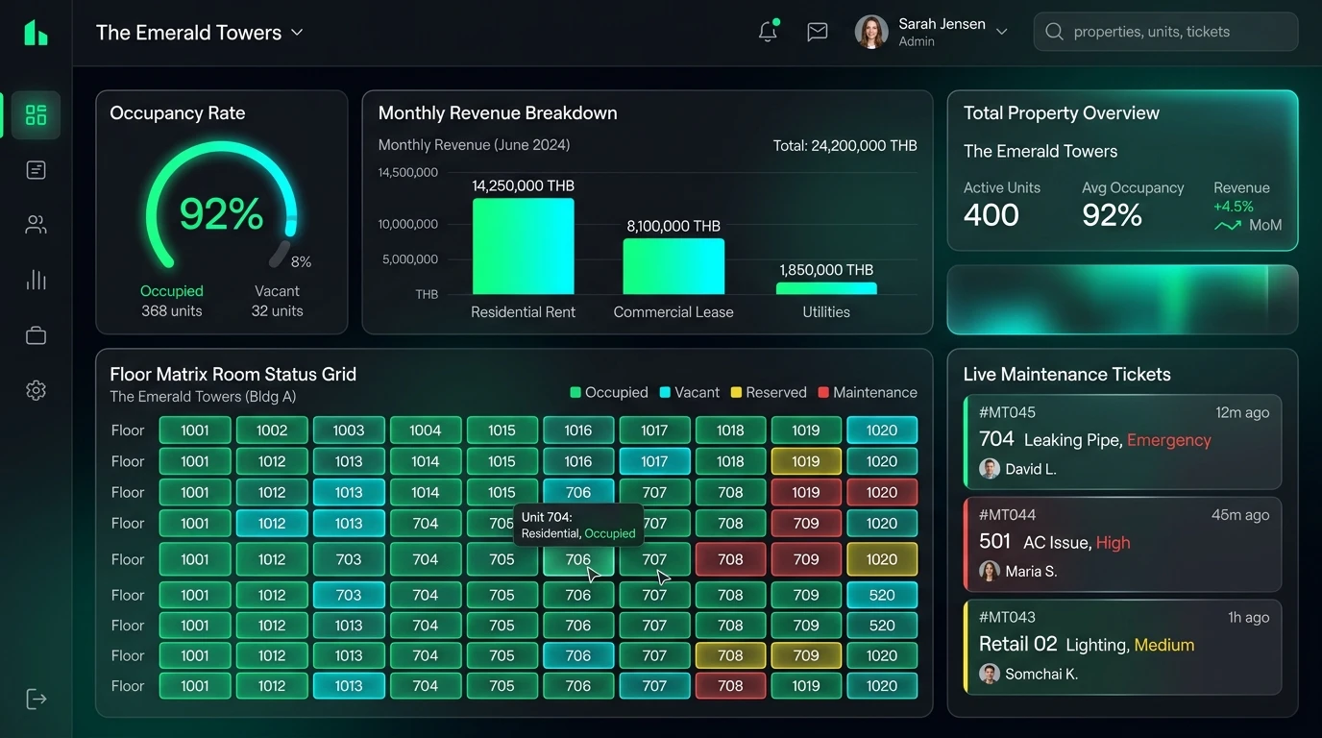The width and height of the screenshot is (1322, 738).
Task: Open the #MT043 Retail 02 Lighting ticket
Action: (x=1122, y=647)
